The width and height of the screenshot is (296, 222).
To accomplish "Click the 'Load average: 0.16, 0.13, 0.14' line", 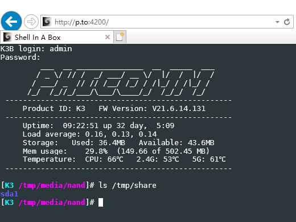I will tap(90, 134).
